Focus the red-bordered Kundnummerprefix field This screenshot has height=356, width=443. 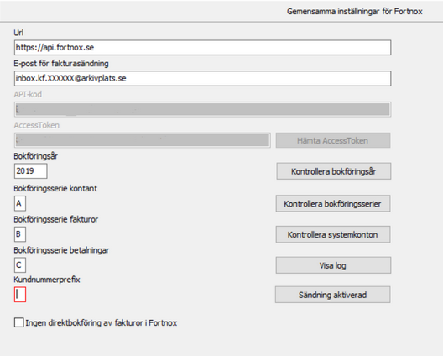(x=20, y=295)
